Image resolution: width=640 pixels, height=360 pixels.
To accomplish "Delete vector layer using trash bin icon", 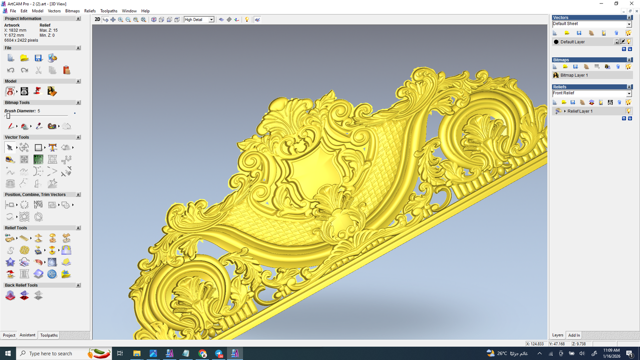I will click(616, 33).
